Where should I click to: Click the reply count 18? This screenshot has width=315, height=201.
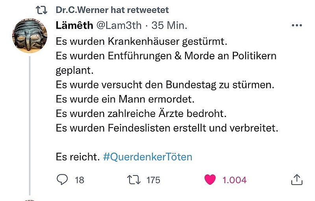coord(79,180)
